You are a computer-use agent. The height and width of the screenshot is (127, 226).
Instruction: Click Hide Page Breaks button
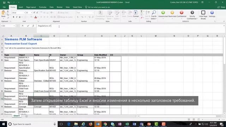(x=203, y=15)
